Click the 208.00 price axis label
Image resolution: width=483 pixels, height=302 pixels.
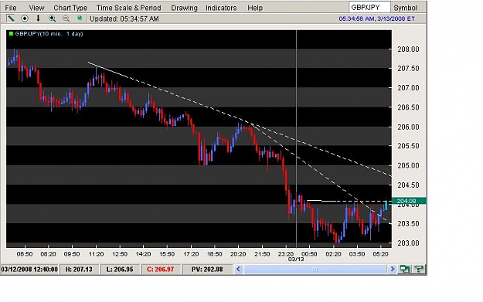(x=408, y=49)
